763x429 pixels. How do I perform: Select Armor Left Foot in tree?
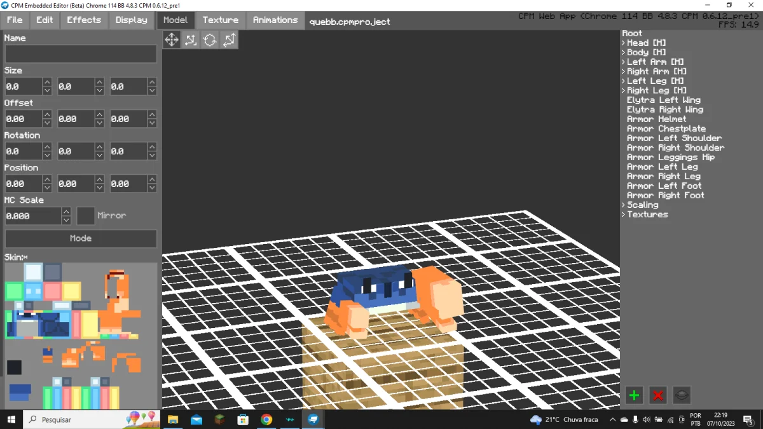tap(664, 186)
